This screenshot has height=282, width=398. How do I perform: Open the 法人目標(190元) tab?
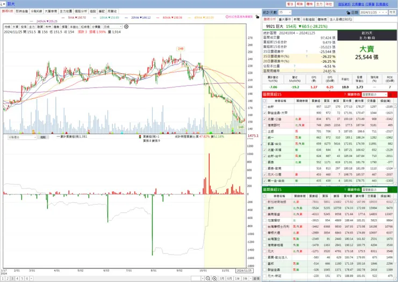(340, 19)
